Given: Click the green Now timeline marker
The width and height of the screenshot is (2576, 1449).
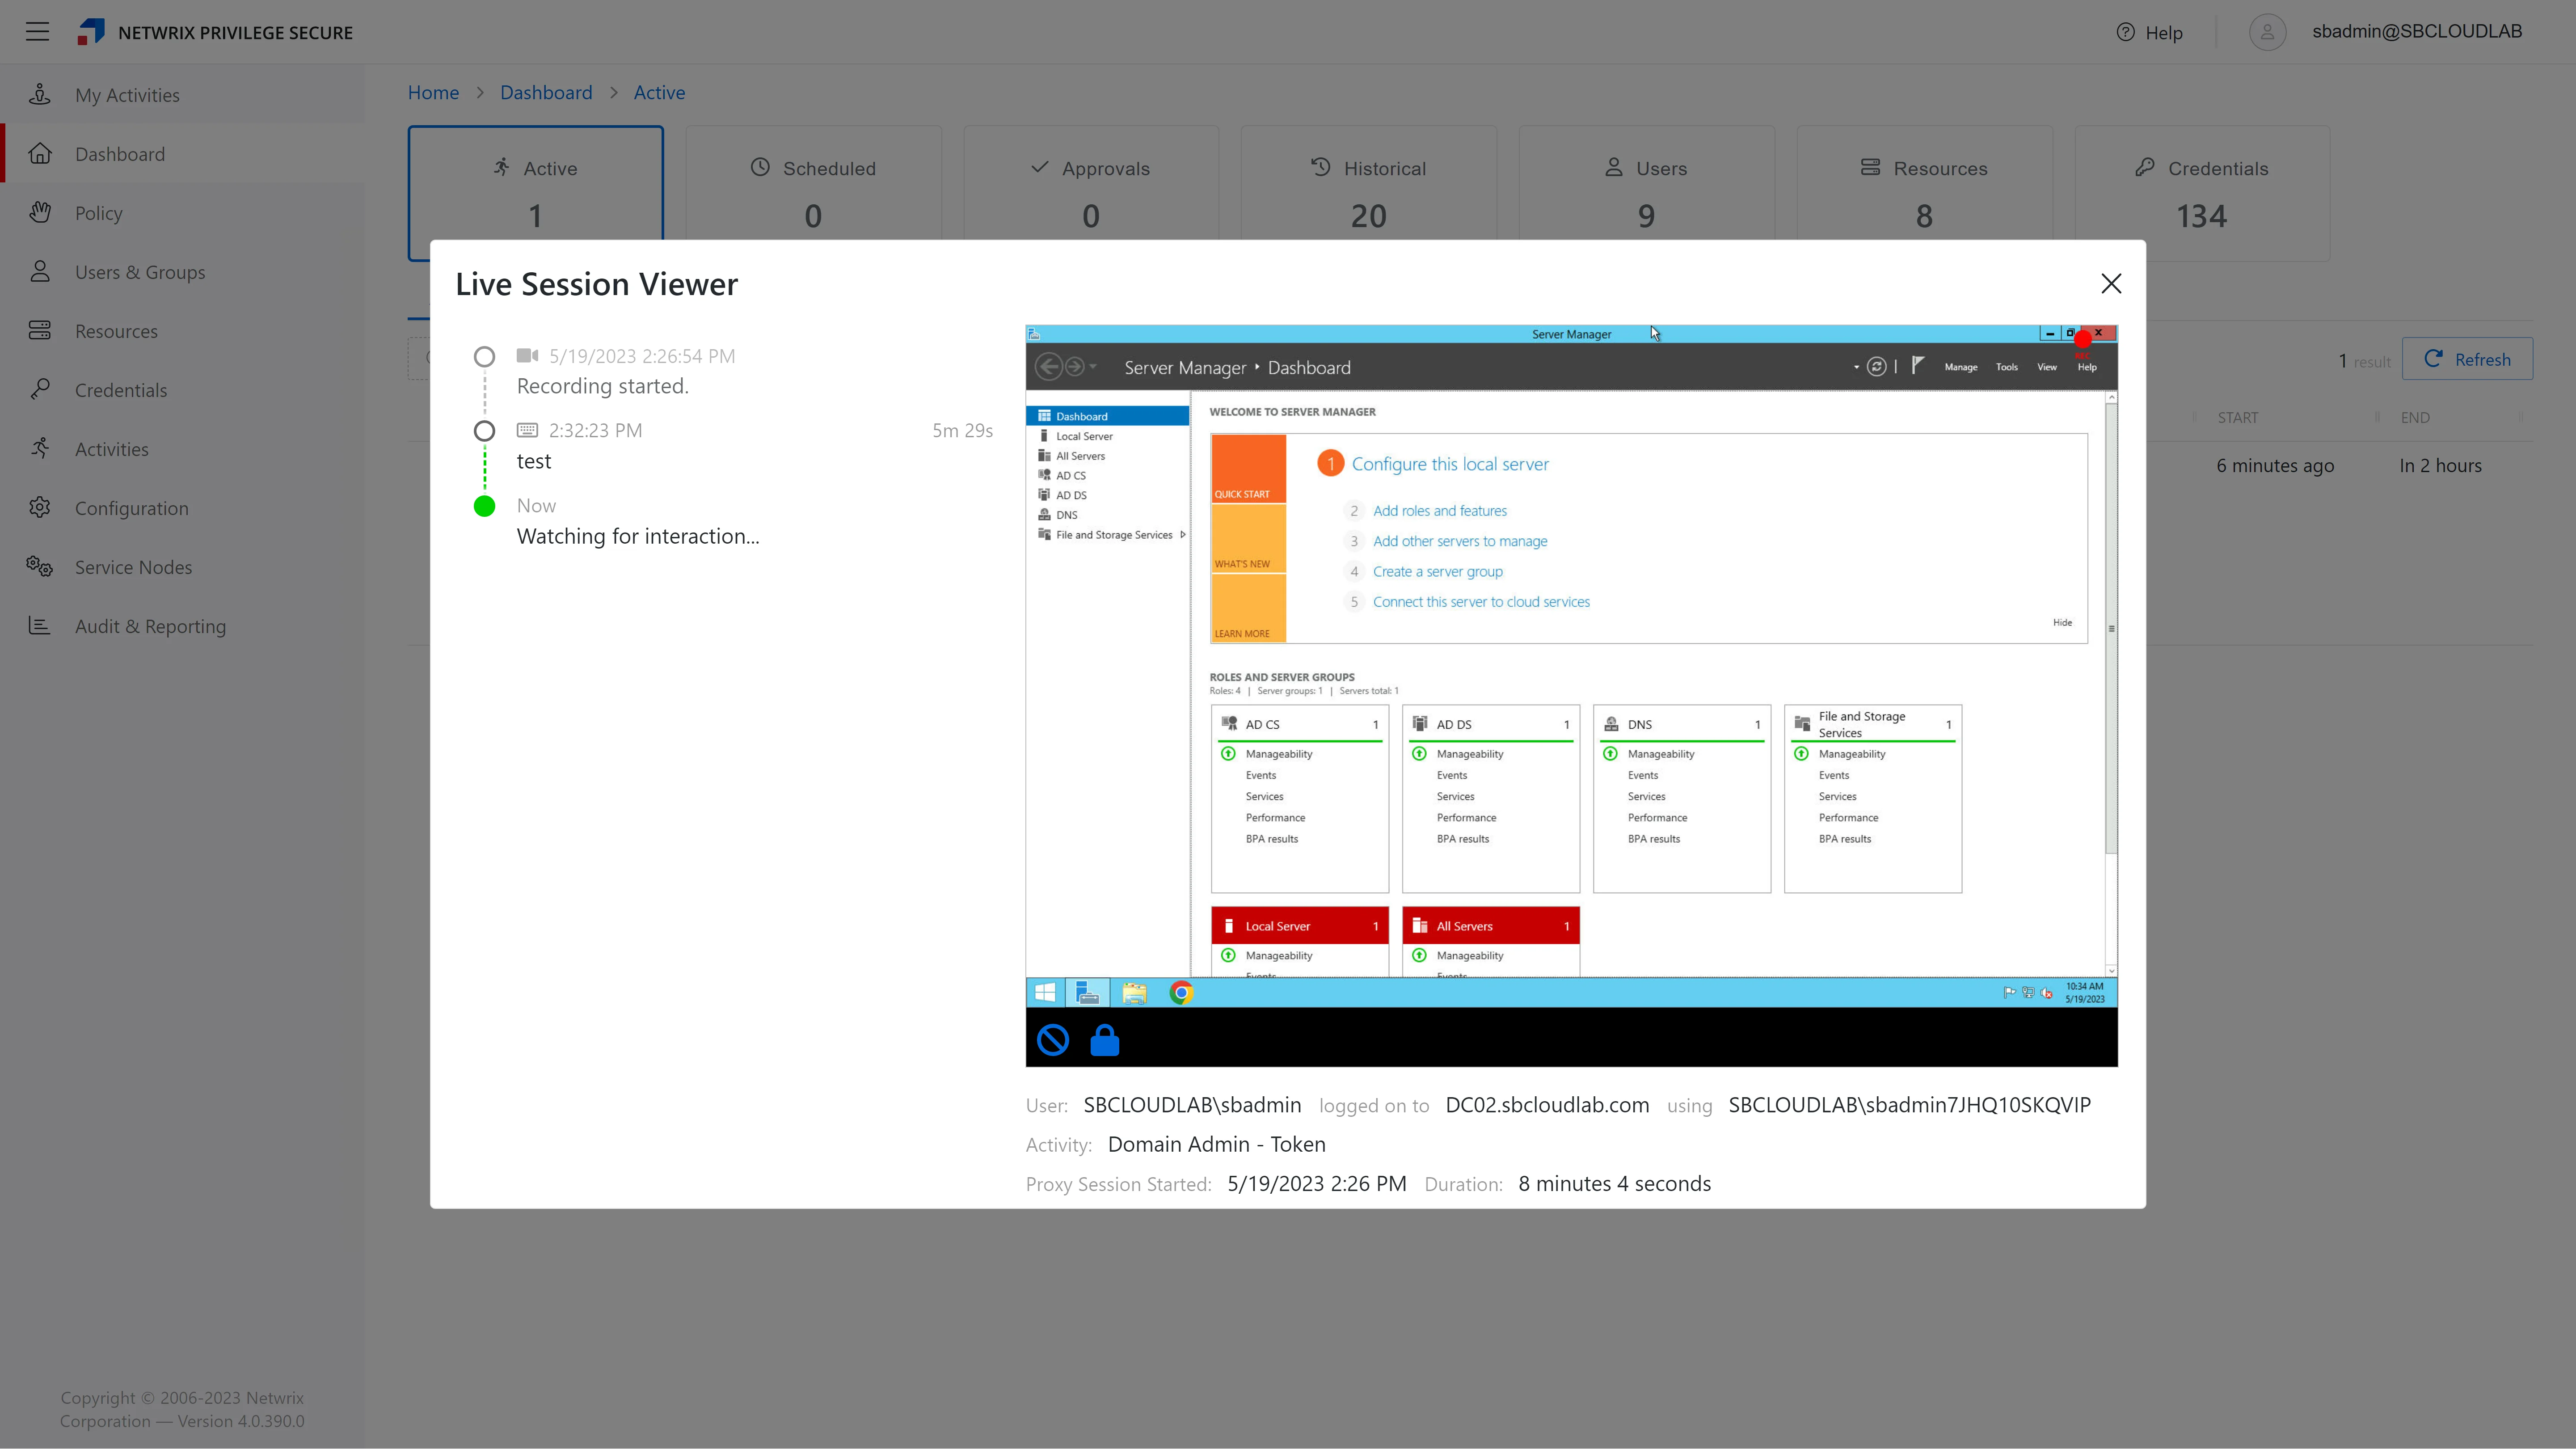Looking at the screenshot, I should pos(484,506).
